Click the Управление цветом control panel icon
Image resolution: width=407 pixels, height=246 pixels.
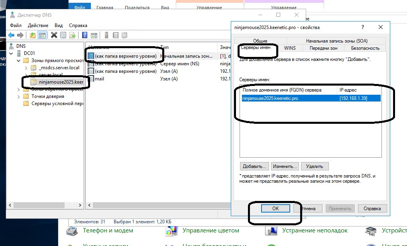(171, 231)
